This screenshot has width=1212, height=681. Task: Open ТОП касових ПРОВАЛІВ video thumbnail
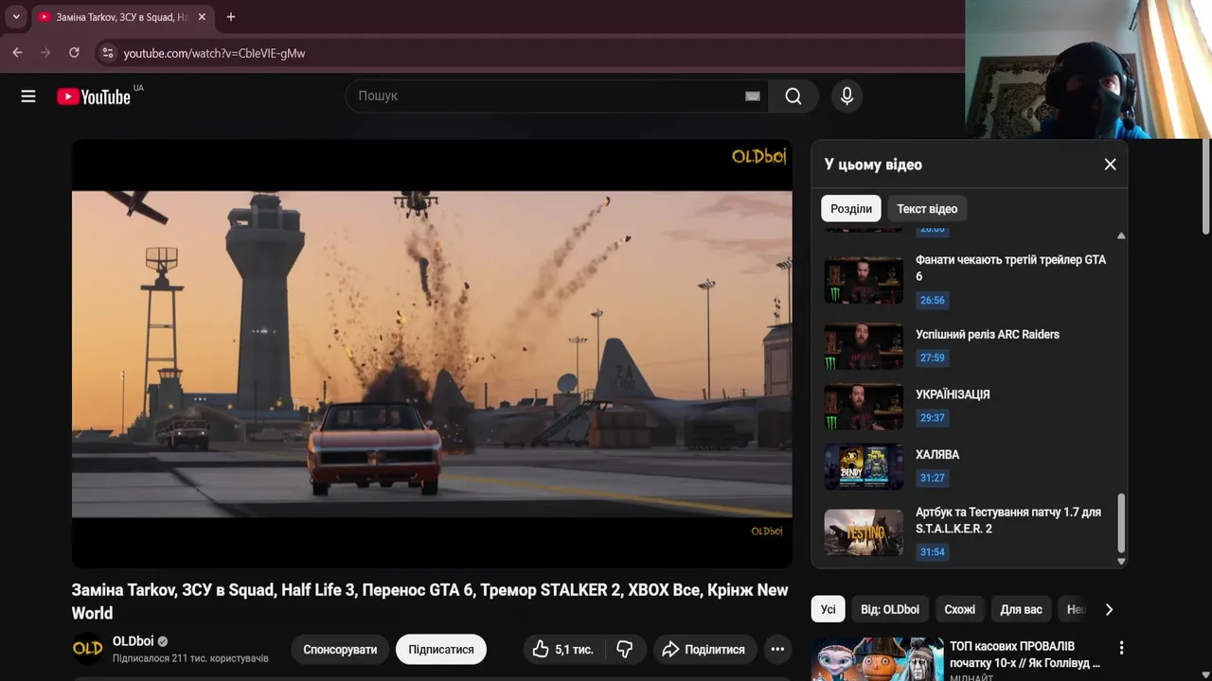click(878, 659)
